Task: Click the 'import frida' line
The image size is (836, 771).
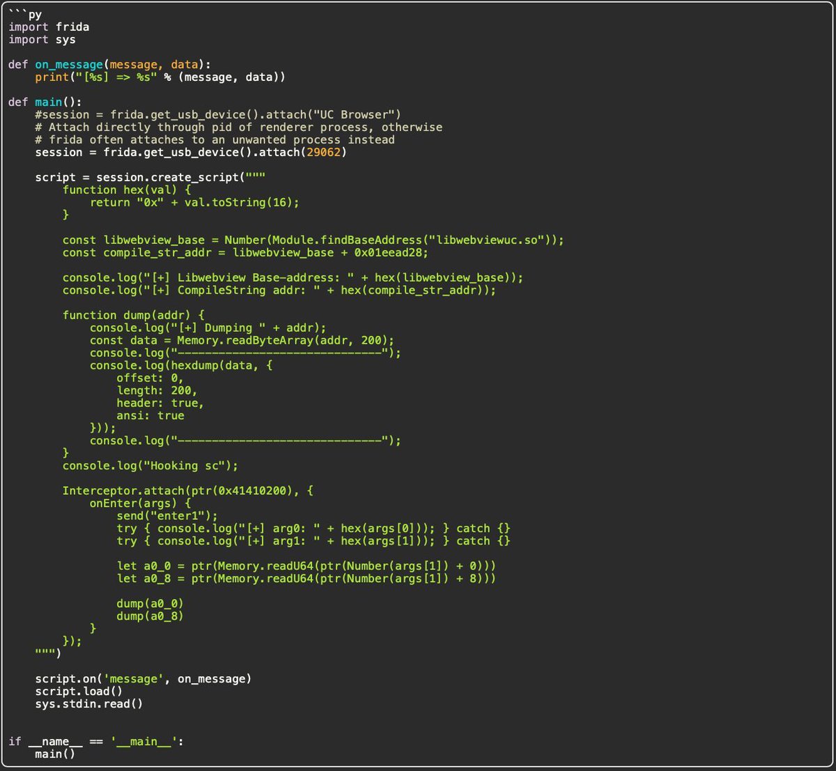Action: click(x=49, y=26)
